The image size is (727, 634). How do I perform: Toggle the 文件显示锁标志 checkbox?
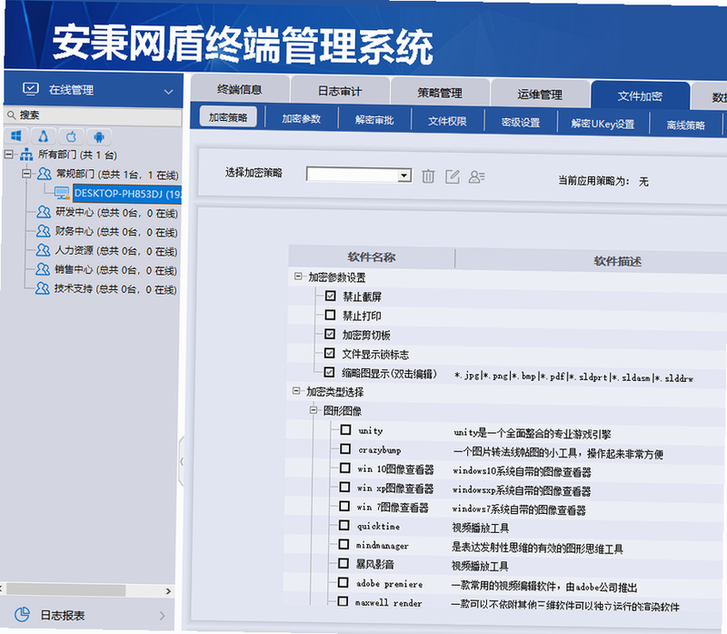pos(329,353)
